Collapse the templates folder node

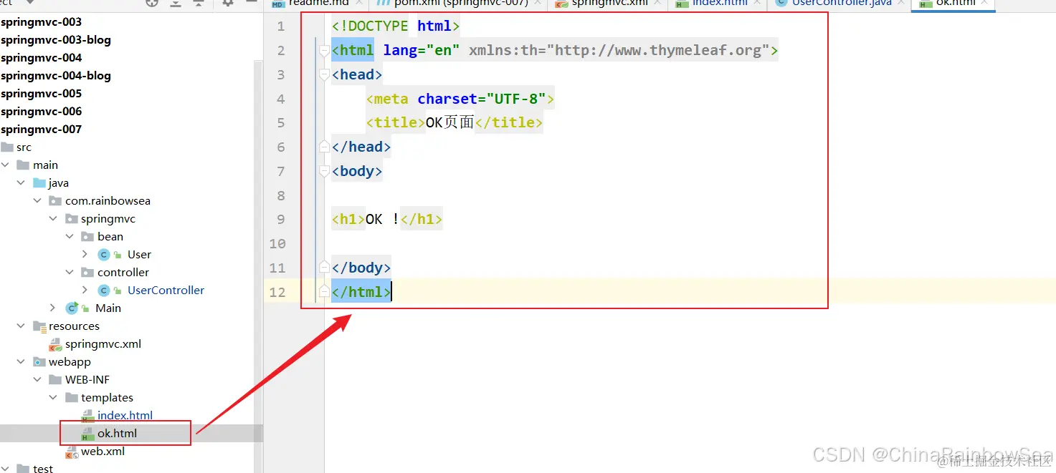click(x=53, y=398)
